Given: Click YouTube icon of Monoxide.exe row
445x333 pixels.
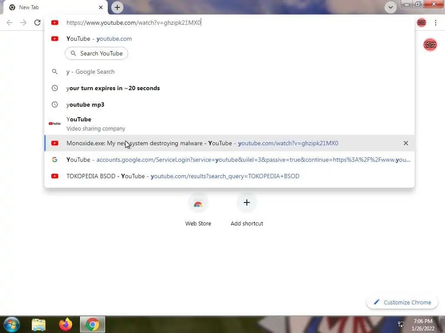Looking at the screenshot, I should click(x=55, y=143).
